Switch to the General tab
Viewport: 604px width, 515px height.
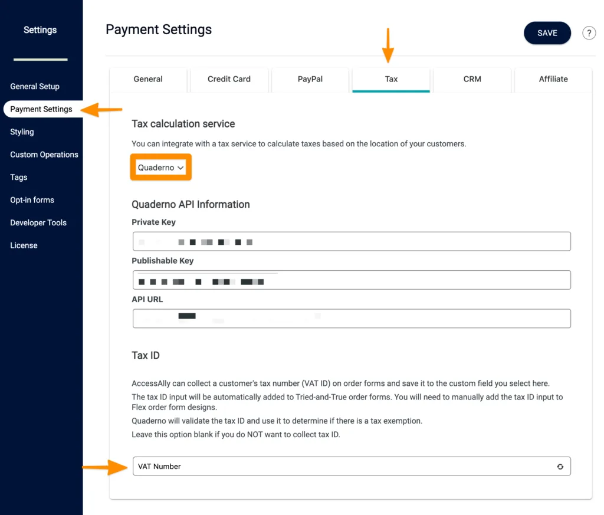pyautogui.click(x=148, y=79)
